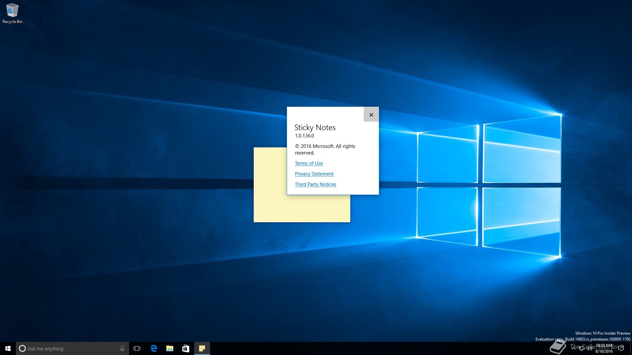Expand the hidden system tray icons chevron
Image resolution: width=632 pixels, height=355 pixels.
point(574,348)
